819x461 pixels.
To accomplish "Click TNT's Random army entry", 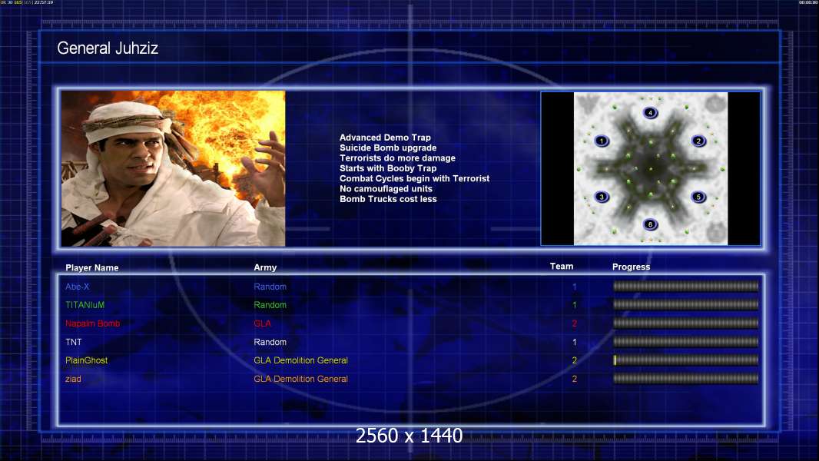I will click(270, 342).
